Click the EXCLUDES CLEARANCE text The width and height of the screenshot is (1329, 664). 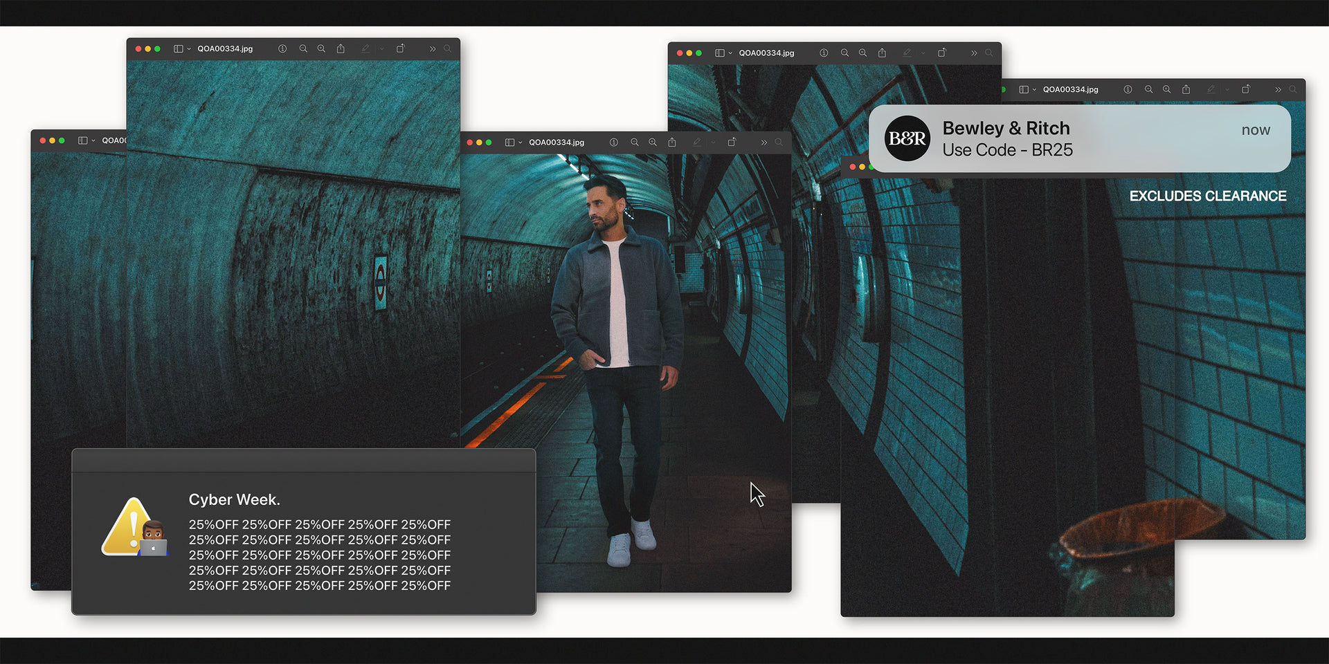tap(1208, 196)
